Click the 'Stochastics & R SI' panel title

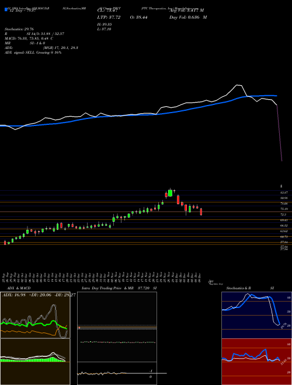point(250,288)
